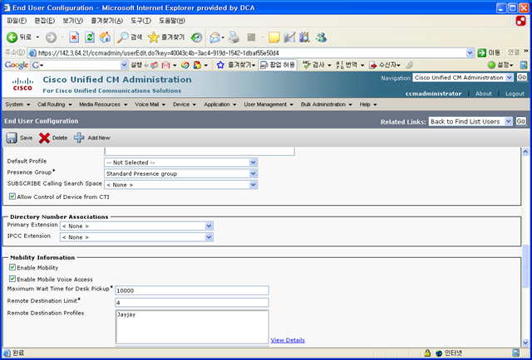Click the security padlock in status bar
Viewport: 532px width, 360px height.
pos(427,353)
